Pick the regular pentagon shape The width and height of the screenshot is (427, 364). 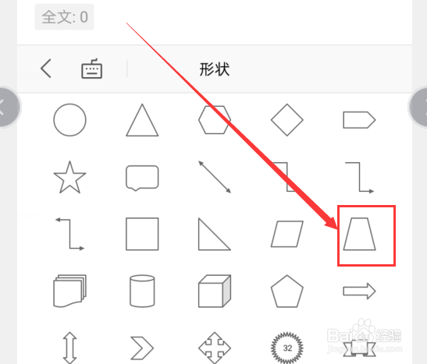pos(287,292)
